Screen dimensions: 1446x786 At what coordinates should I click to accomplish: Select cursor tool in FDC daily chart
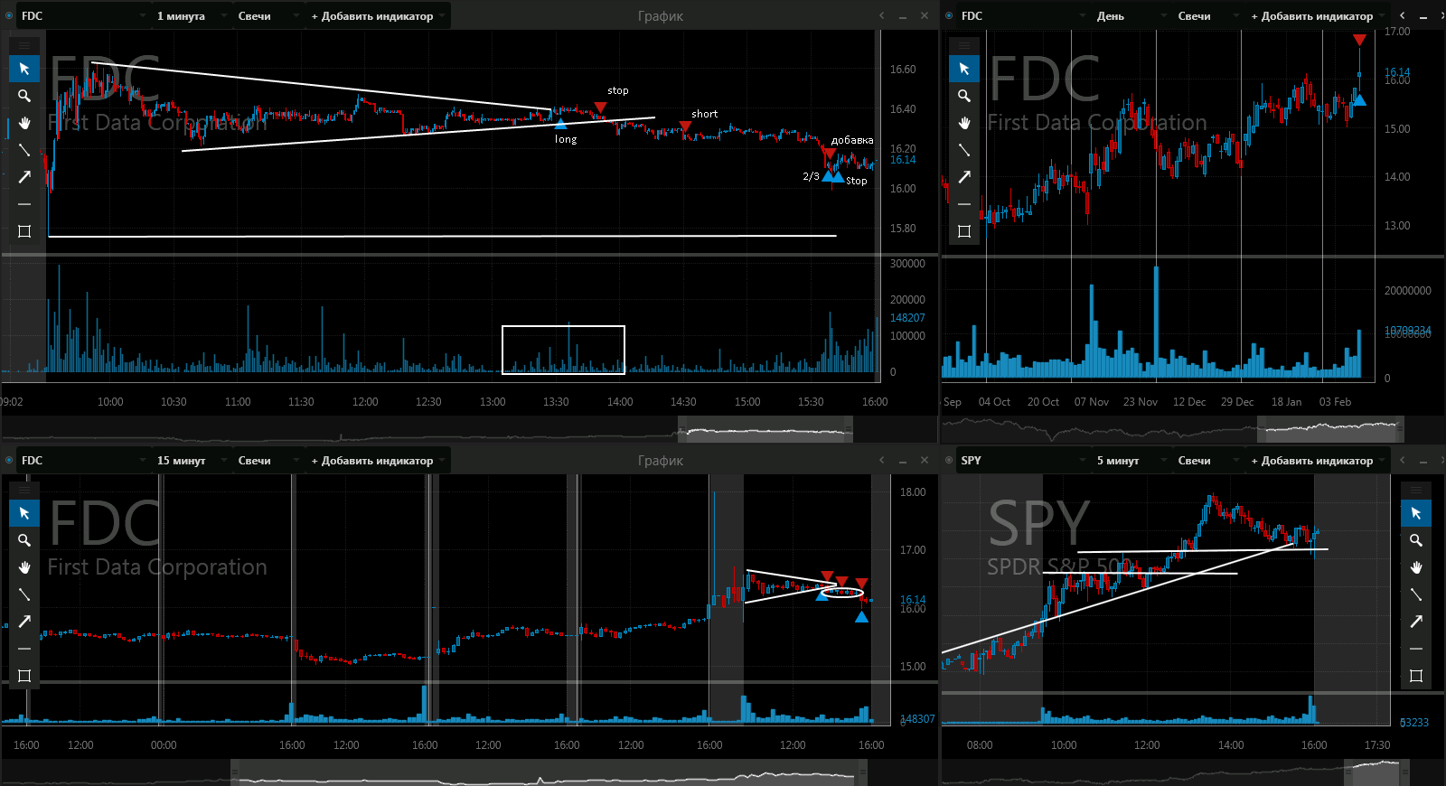[964, 69]
